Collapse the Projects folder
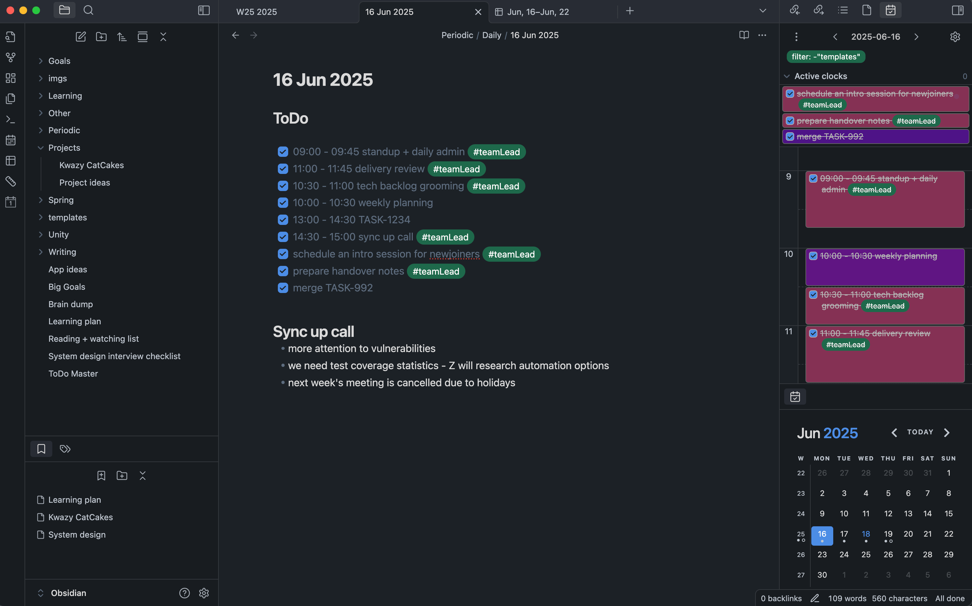 [40, 148]
